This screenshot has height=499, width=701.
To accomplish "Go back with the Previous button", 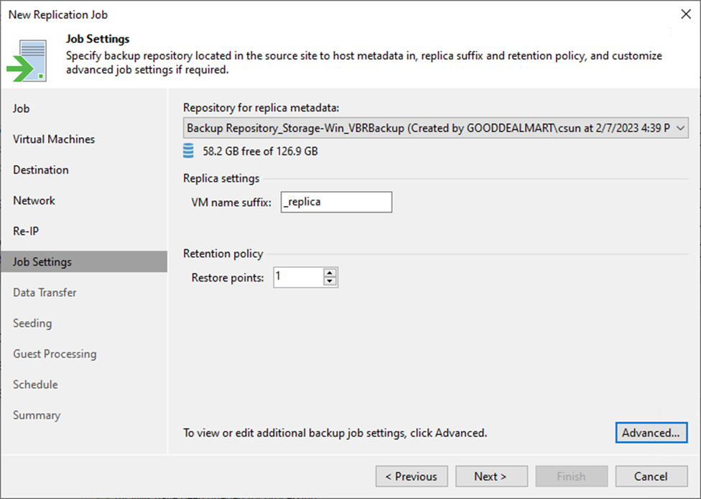I will click(x=412, y=476).
